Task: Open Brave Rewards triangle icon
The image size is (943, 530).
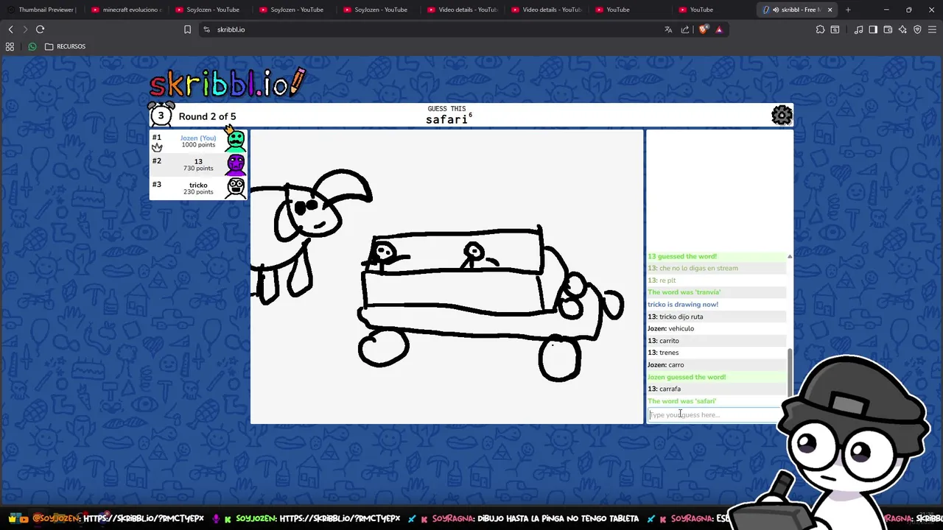Action: 719,29
